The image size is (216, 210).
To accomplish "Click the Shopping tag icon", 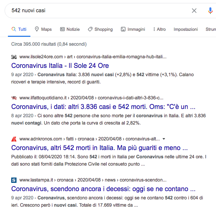I will 90,29.
